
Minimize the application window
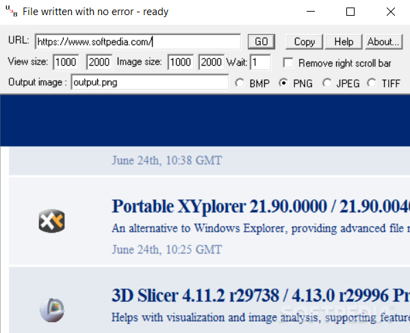point(311,12)
